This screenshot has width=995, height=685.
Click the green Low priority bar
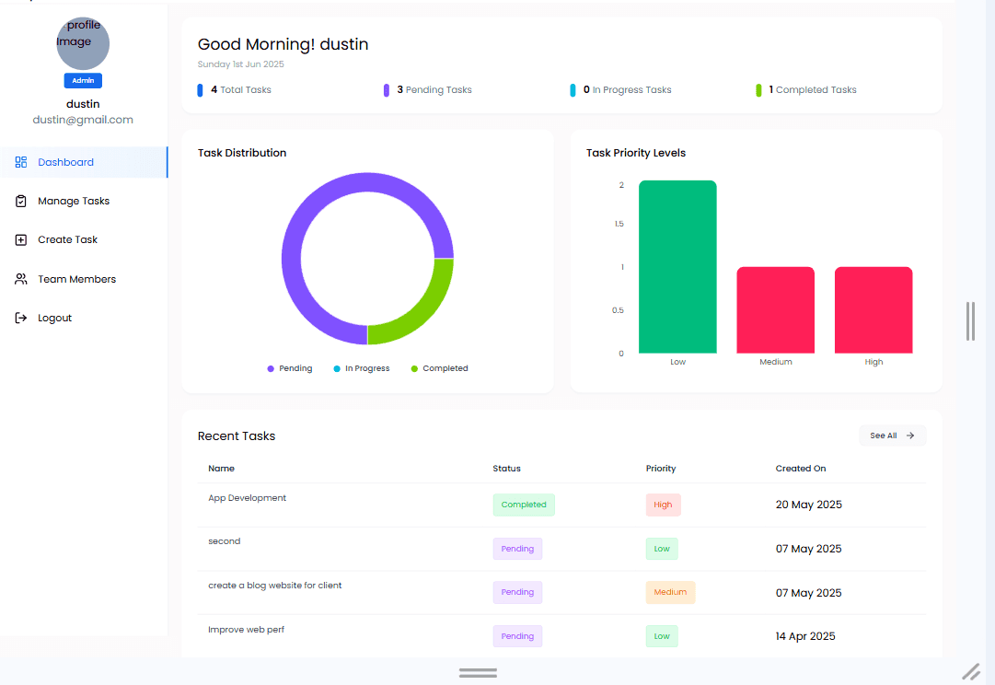pos(677,267)
